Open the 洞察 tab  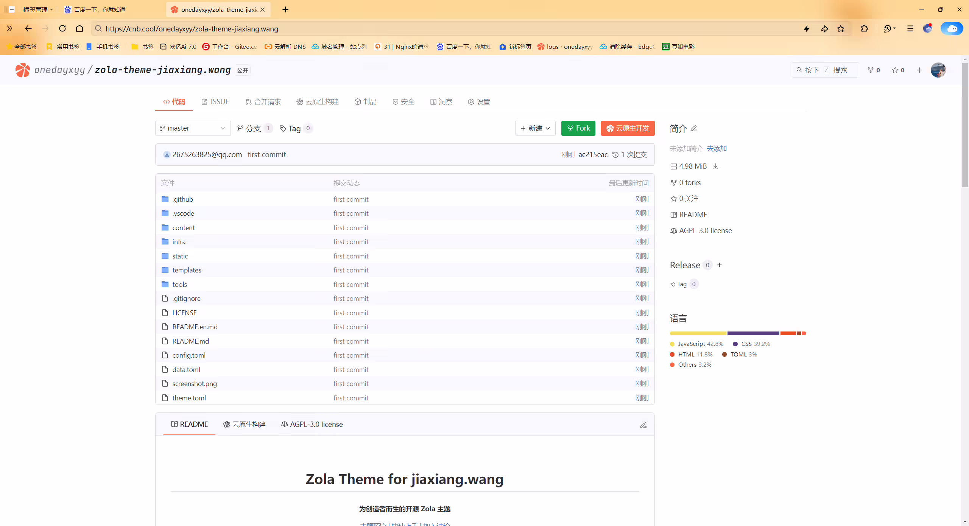coord(441,101)
